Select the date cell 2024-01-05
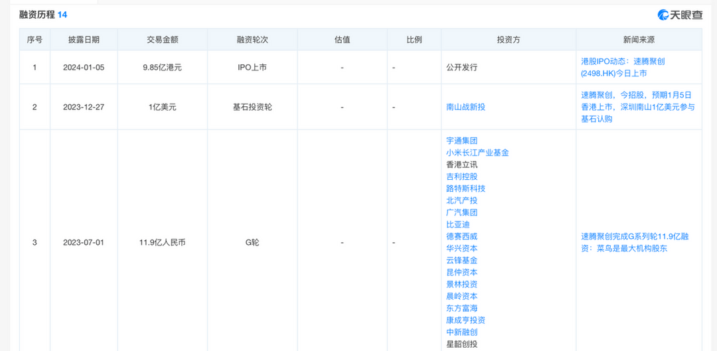Screen dimensions: 717x351 (x=84, y=67)
